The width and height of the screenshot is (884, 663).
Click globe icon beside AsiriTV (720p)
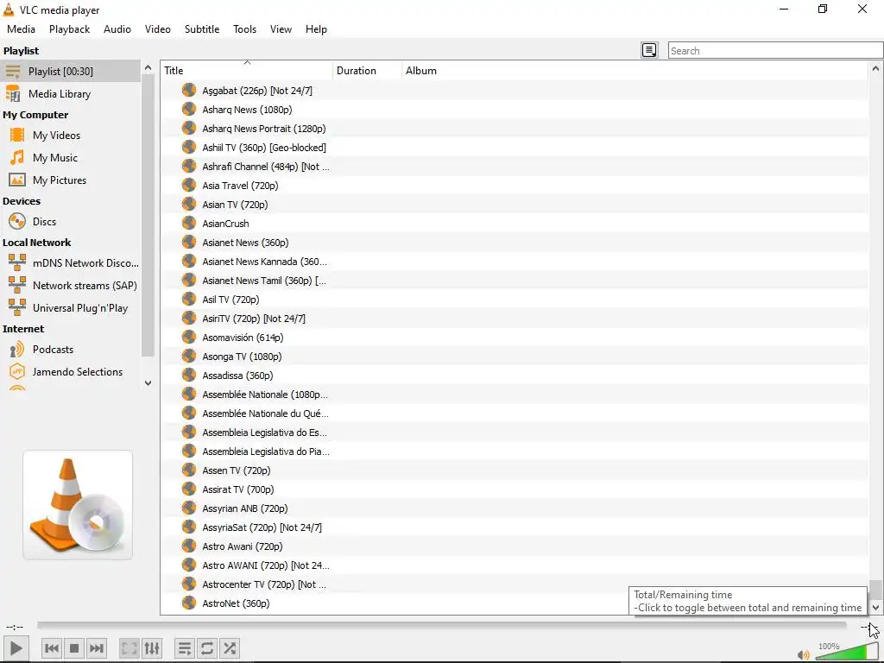click(189, 318)
